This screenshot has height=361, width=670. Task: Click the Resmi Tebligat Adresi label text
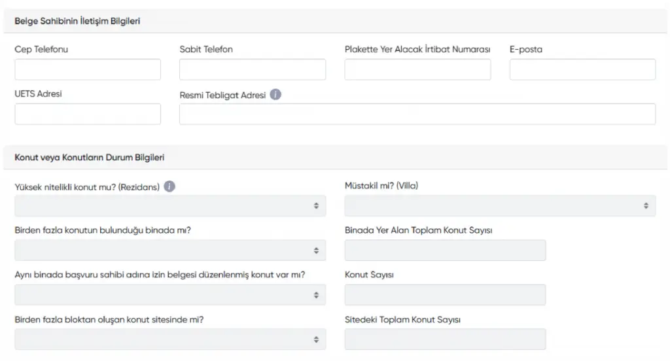[x=222, y=95]
